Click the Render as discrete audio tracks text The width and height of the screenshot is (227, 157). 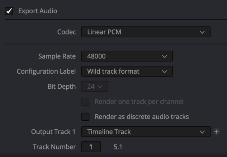[x=142, y=117]
